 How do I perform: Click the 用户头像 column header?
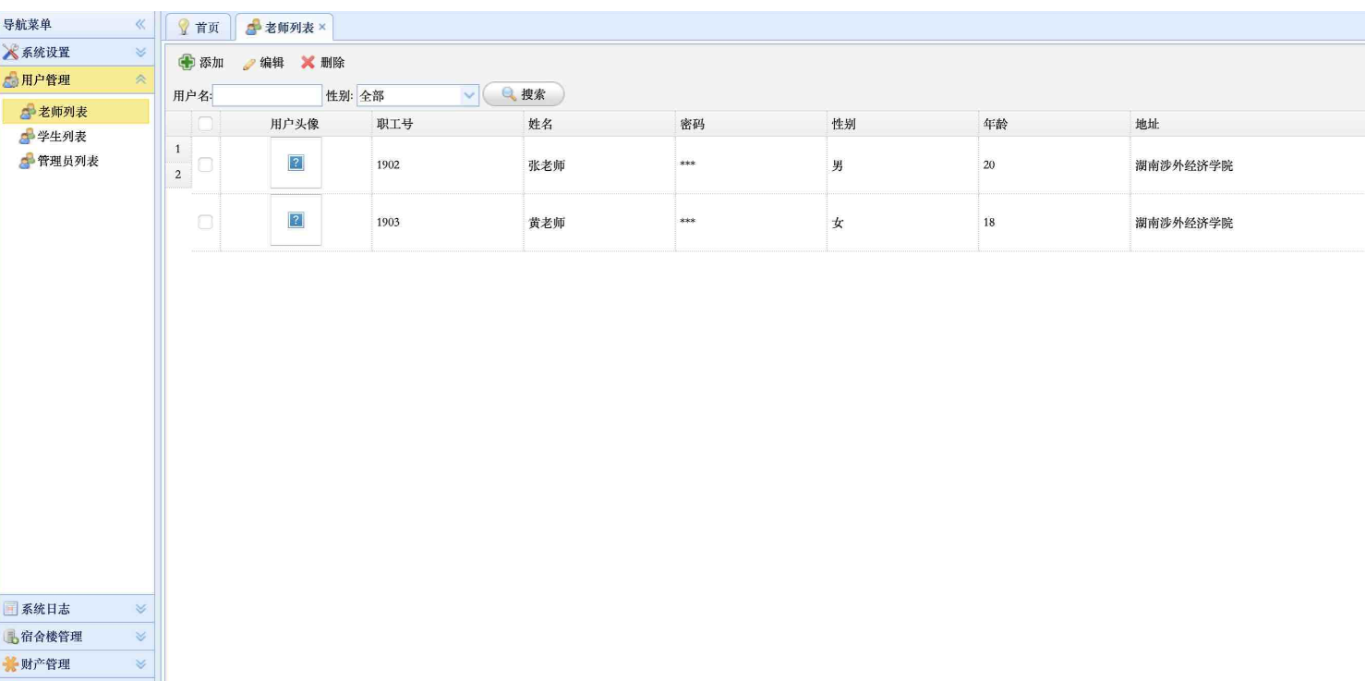[296, 124]
